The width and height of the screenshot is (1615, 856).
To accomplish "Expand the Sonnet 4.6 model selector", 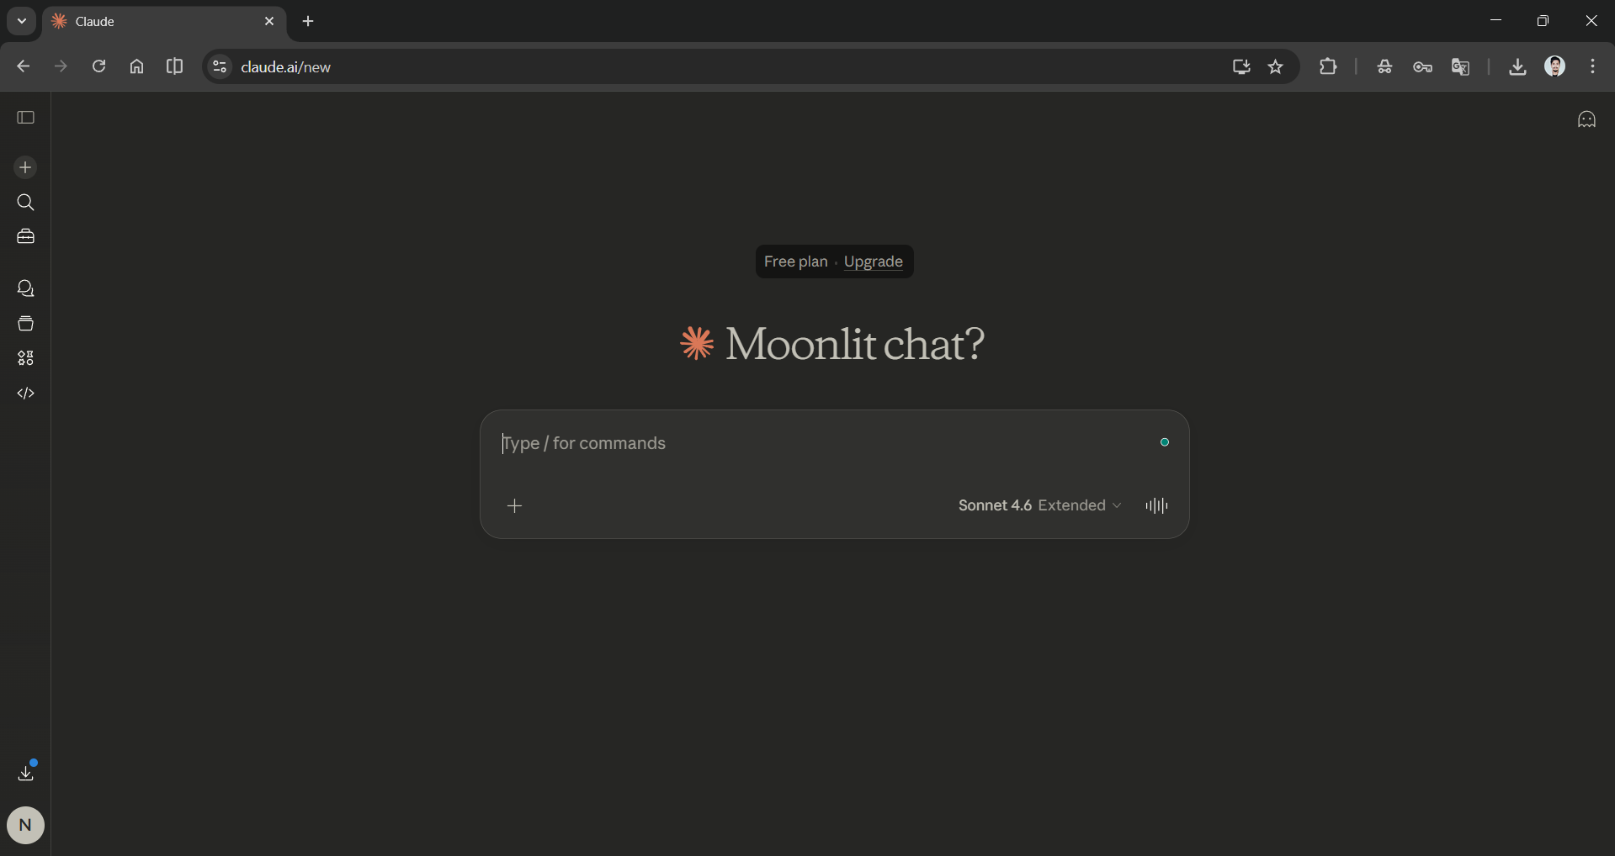I will point(1039,505).
